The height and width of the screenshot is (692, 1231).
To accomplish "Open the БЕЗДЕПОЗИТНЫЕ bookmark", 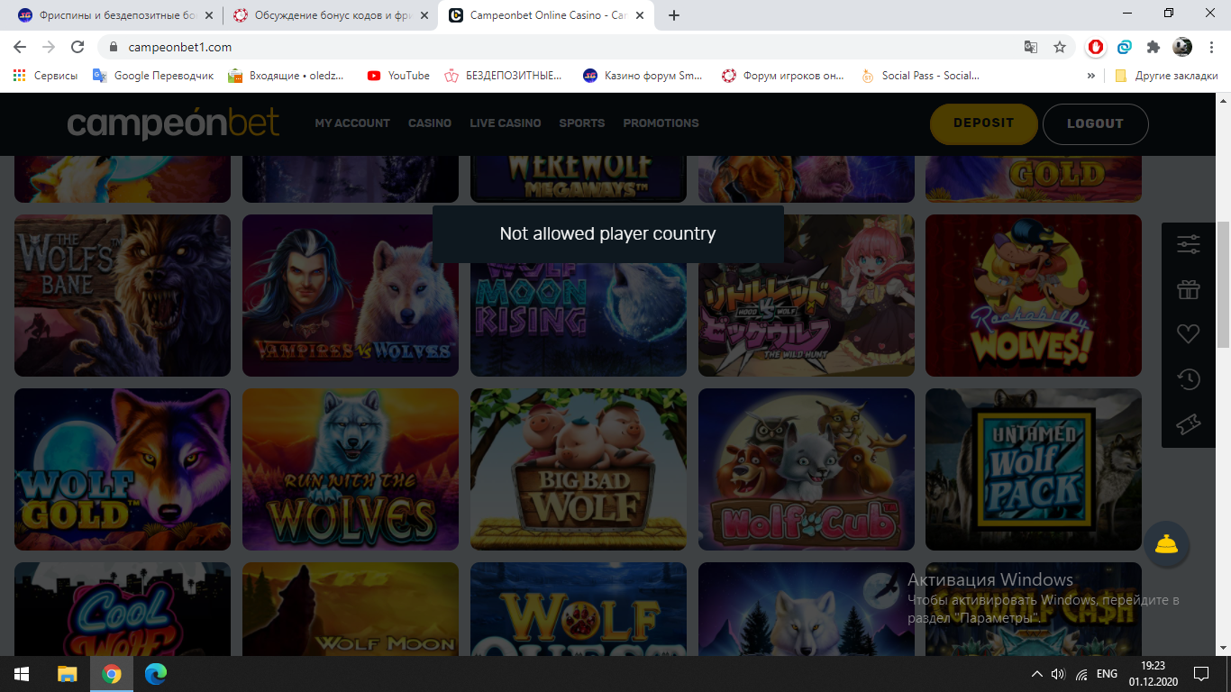I will [x=504, y=76].
